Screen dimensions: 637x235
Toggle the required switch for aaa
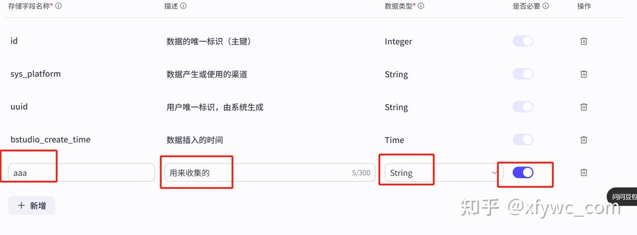click(523, 172)
